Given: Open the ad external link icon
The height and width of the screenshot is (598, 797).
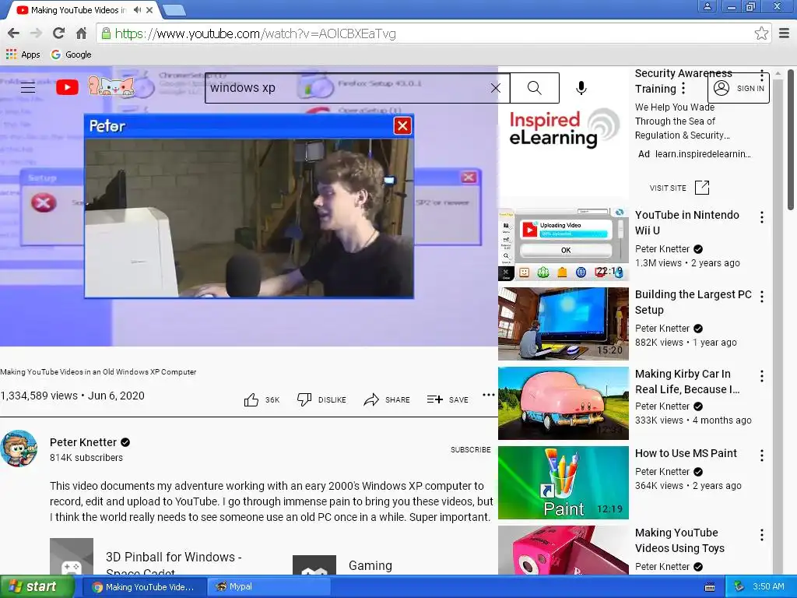Looking at the screenshot, I should coord(702,188).
